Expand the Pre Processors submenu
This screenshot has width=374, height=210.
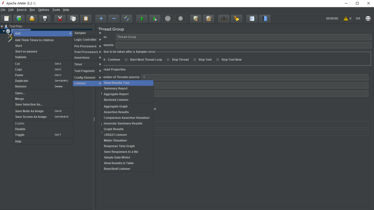coord(88,46)
